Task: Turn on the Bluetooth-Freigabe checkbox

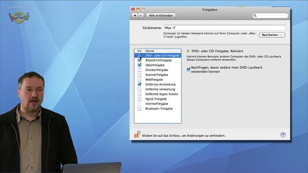Action: [x=140, y=109]
